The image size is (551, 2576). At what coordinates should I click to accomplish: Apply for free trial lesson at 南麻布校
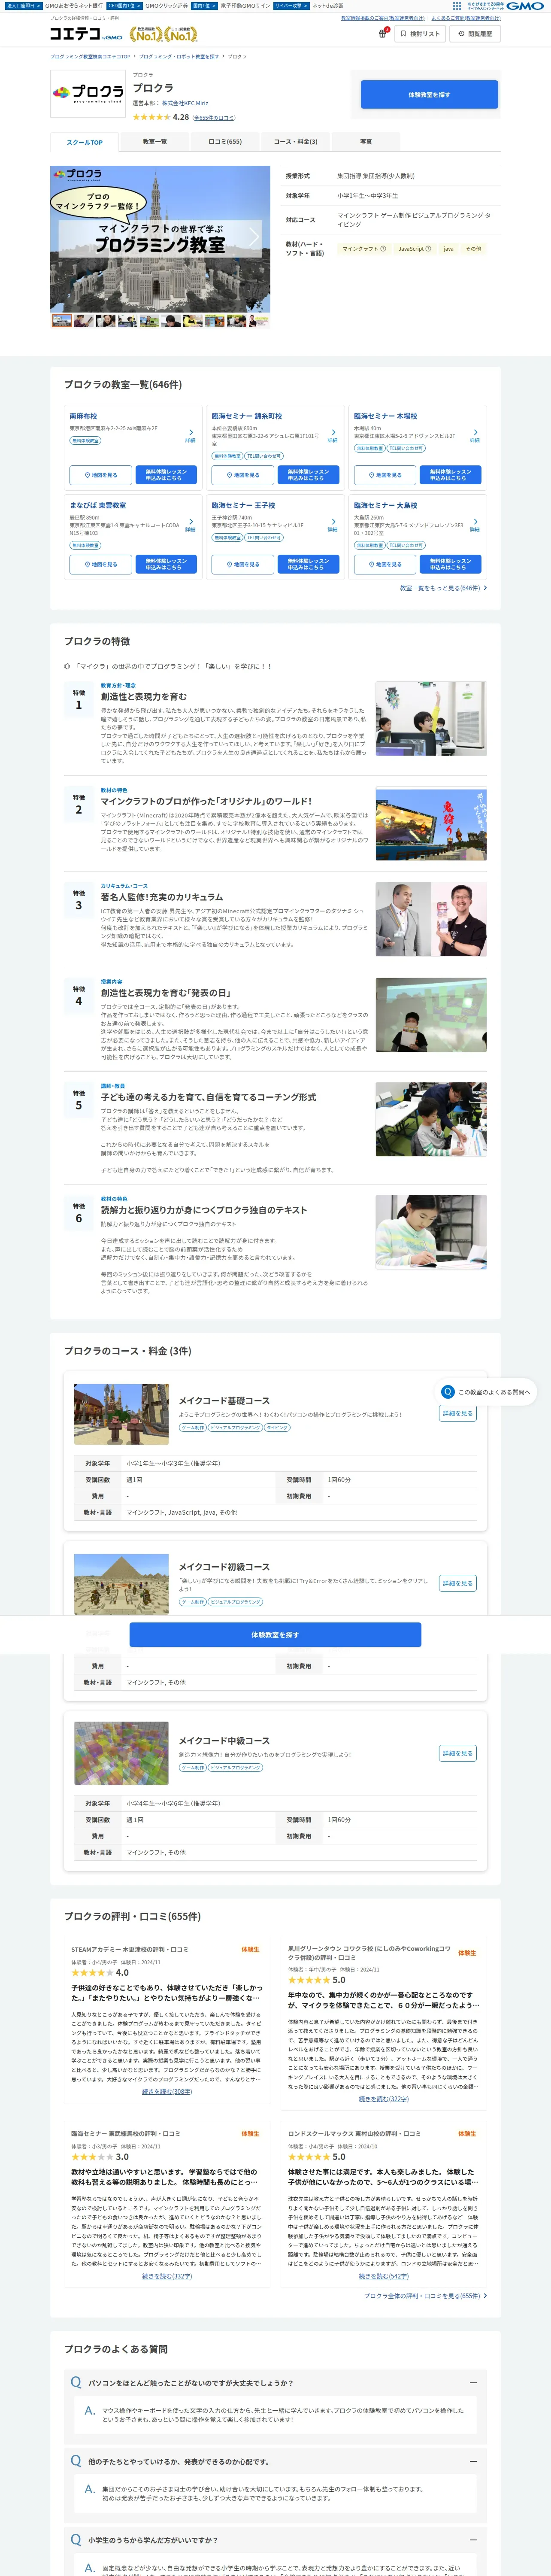coord(166,475)
